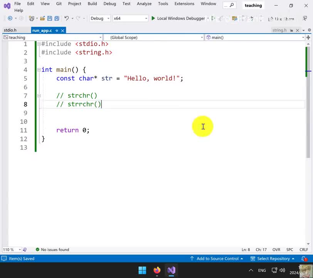Collapse the main() function code block
Viewport: 313px width, 278px height.
click(39, 70)
